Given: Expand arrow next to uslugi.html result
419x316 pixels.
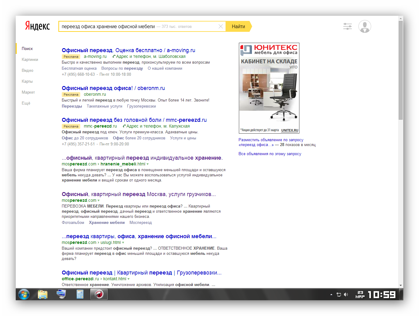Looking at the screenshot, I should click(123, 243).
